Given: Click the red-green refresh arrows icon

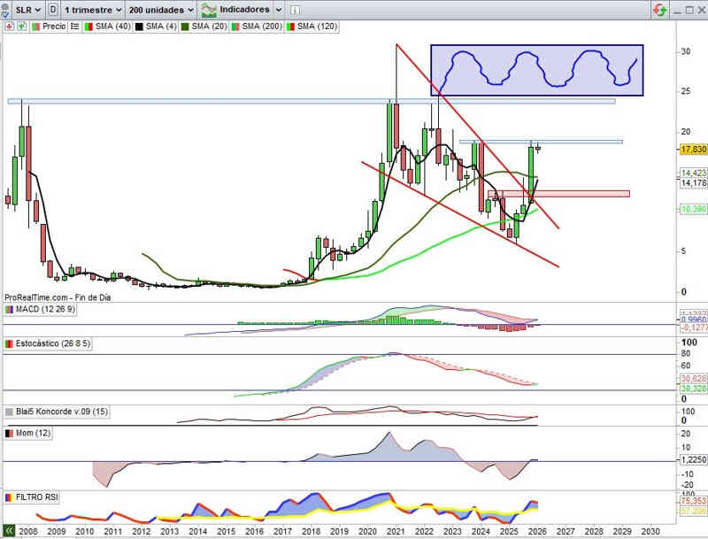Looking at the screenshot, I should tap(659, 10).
